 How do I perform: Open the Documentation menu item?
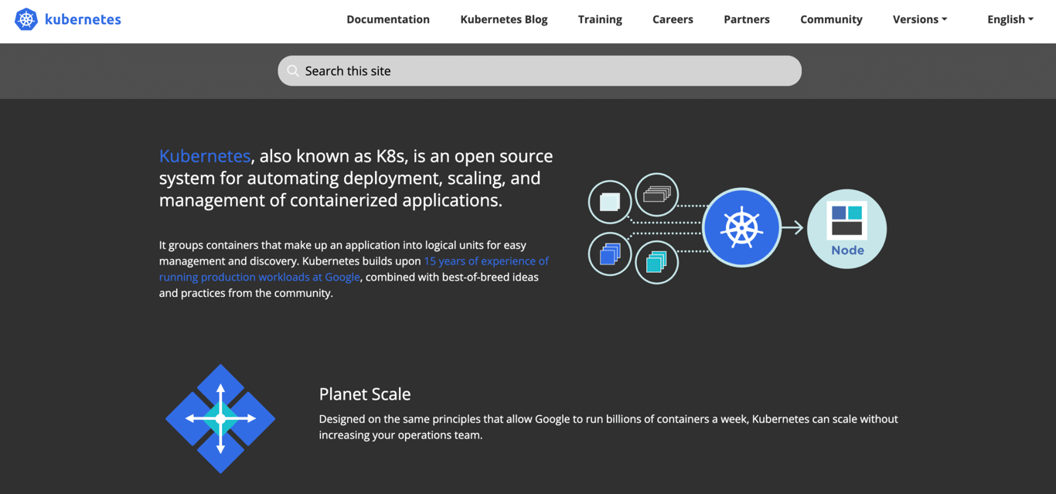point(388,19)
